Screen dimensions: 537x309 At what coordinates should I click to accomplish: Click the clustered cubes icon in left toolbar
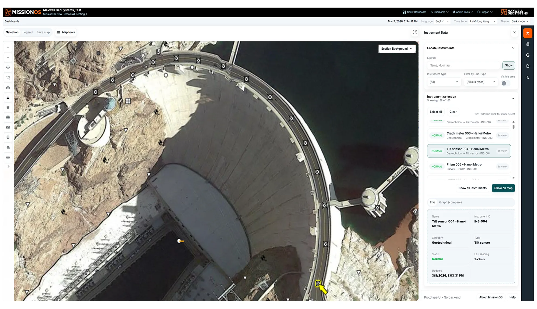[8, 88]
